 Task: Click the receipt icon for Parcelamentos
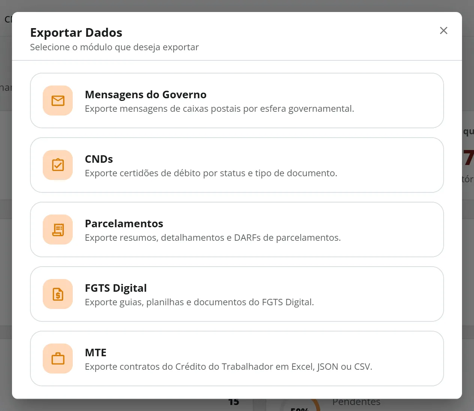[58, 229]
